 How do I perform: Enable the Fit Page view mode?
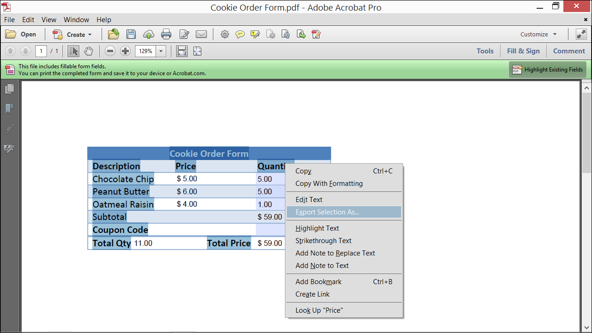[197, 51]
